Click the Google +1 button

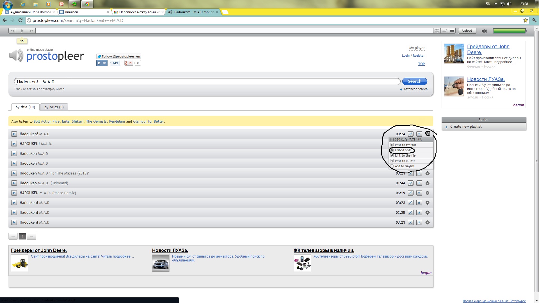[129, 63]
